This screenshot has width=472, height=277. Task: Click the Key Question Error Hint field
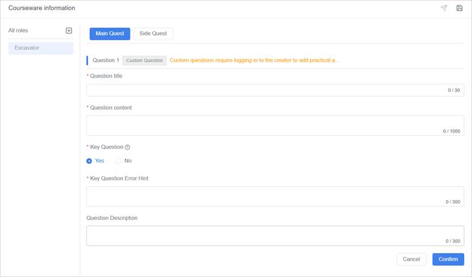coord(267,196)
